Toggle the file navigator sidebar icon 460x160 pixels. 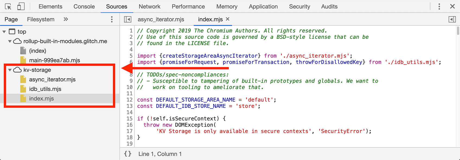[127, 19]
